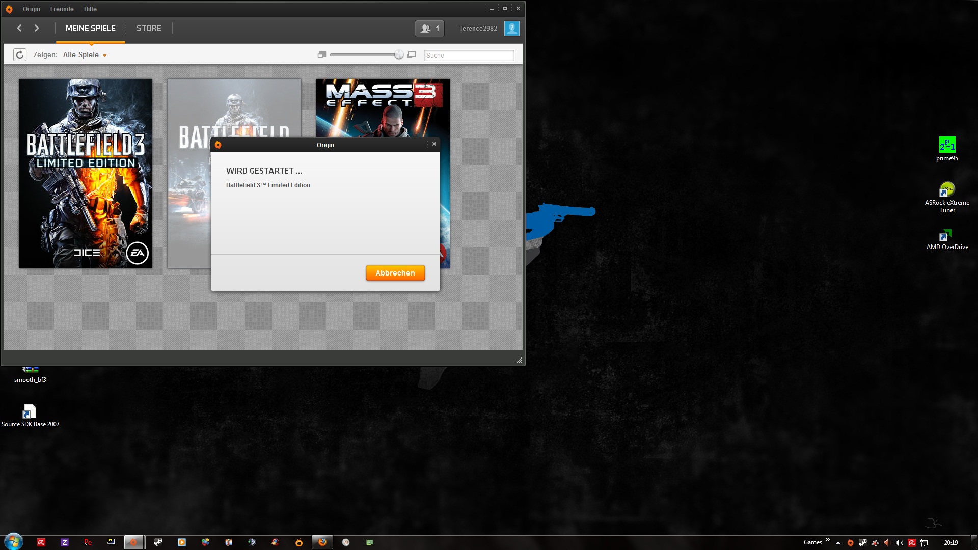
Task: Close the Origin launch dialog
Action: [x=434, y=144]
